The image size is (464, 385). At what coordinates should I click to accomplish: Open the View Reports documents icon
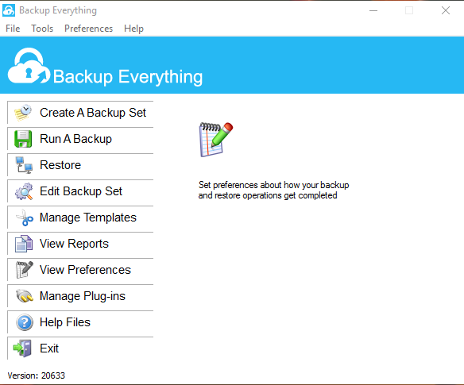click(x=24, y=244)
